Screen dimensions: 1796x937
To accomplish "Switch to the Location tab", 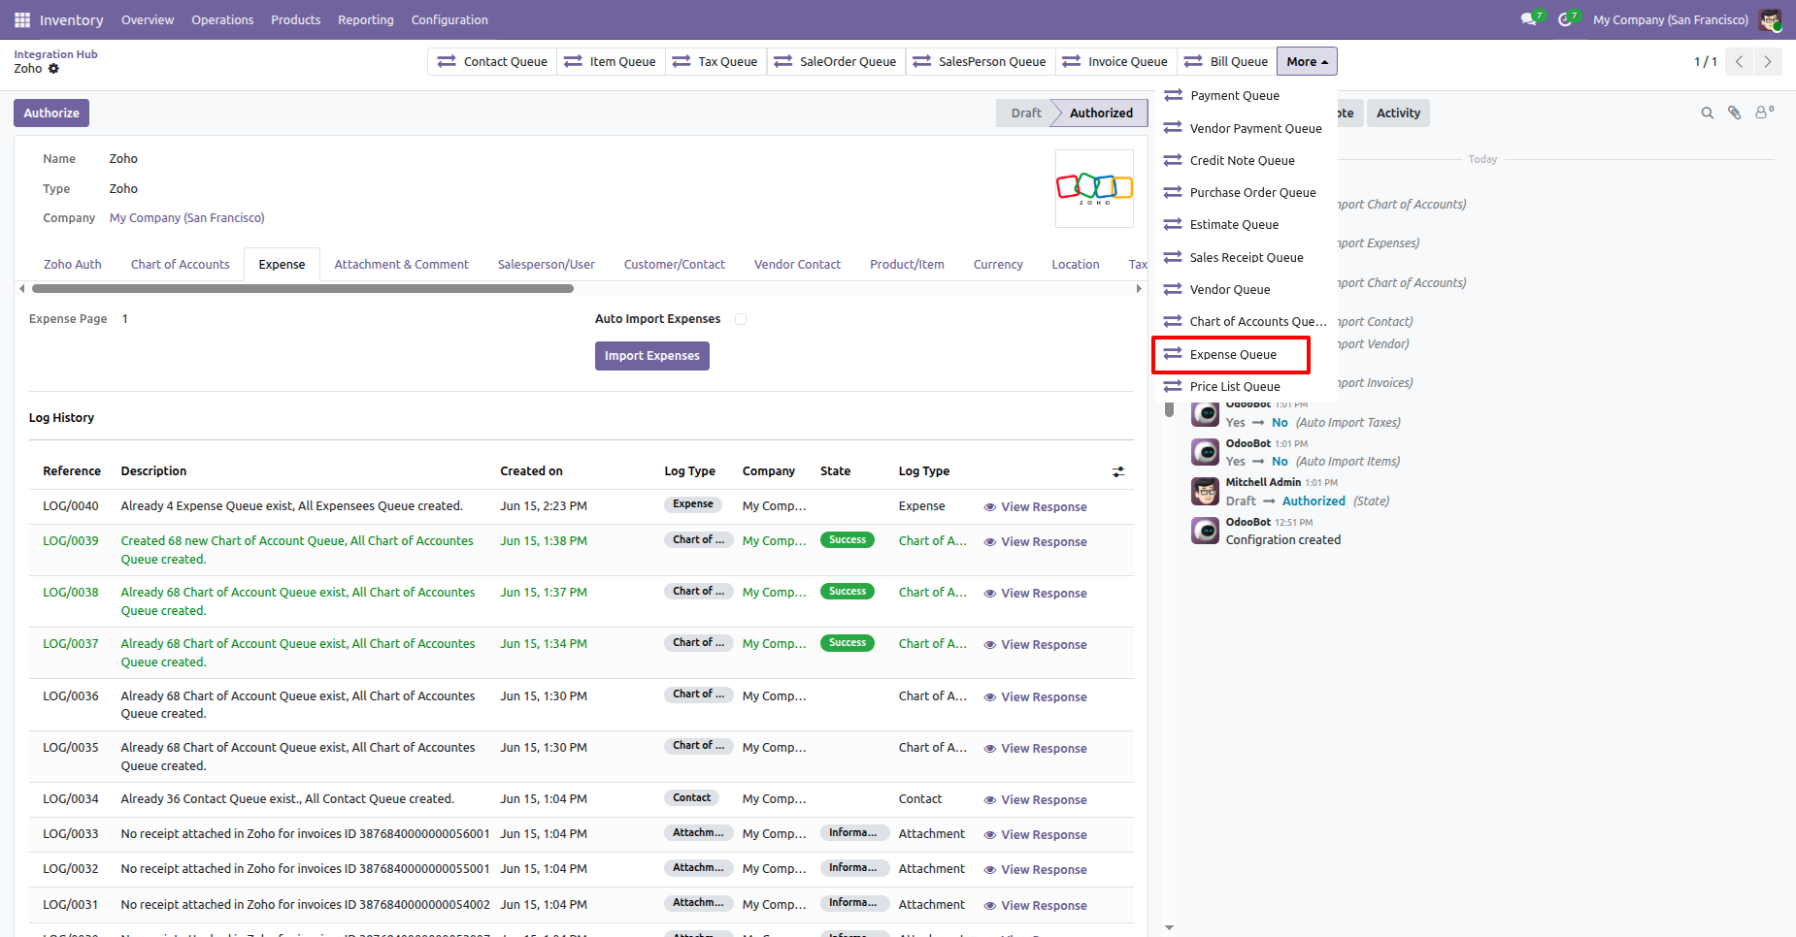I will tap(1076, 264).
